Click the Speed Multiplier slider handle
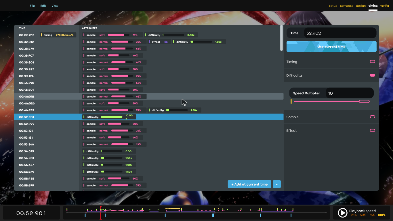 click(364, 101)
